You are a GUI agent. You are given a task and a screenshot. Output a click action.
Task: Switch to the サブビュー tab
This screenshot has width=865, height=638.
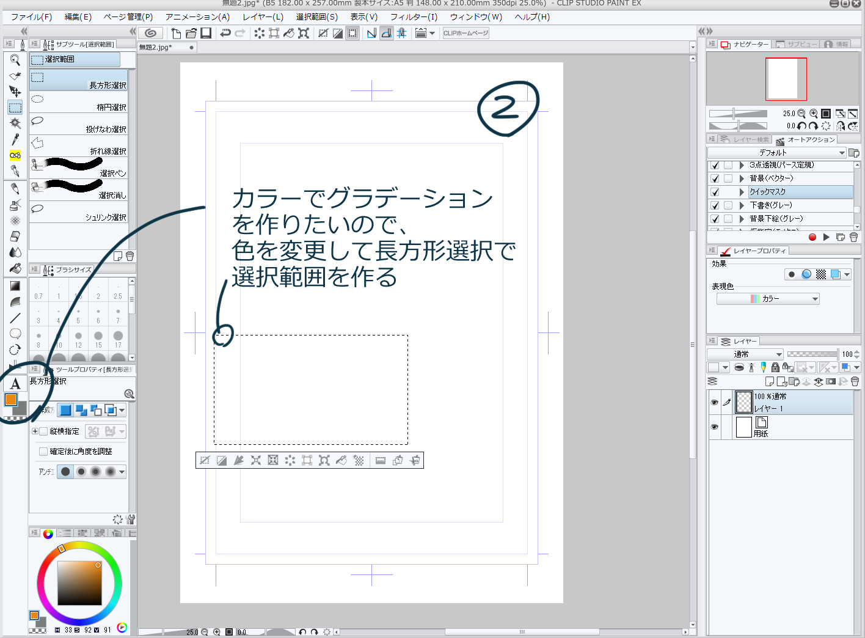795,44
